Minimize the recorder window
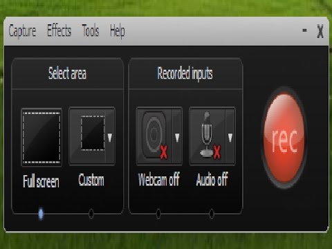 [304, 30]
